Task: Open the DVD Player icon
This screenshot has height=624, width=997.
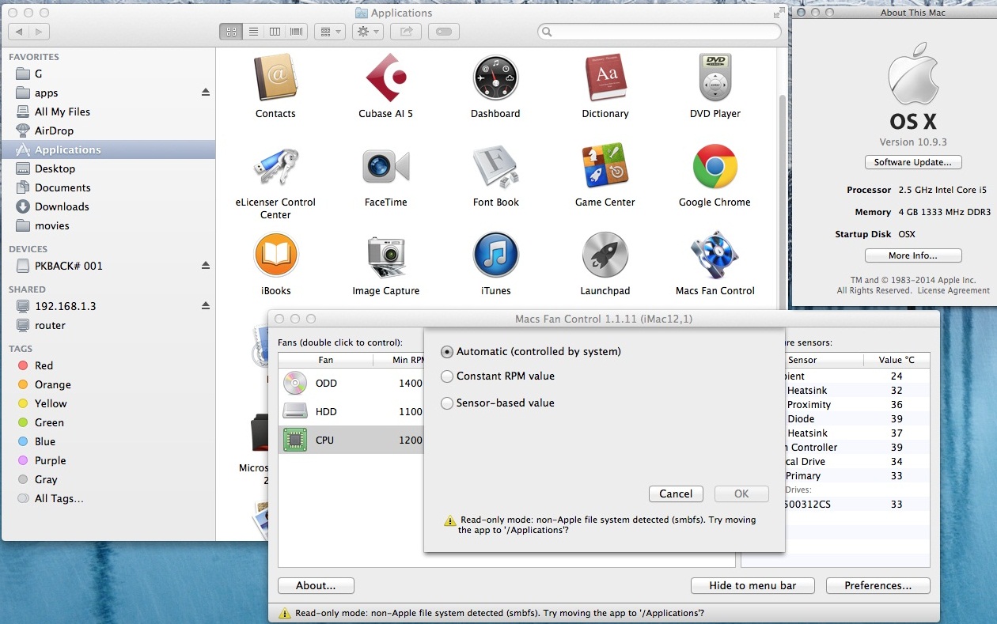Action: point(715,78)
